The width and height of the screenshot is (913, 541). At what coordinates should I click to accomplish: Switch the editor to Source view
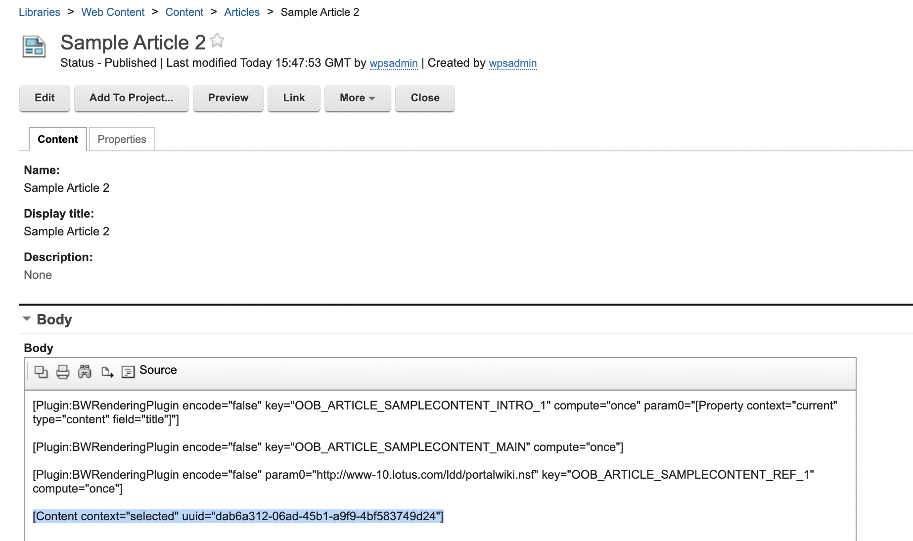pos(158,369)
